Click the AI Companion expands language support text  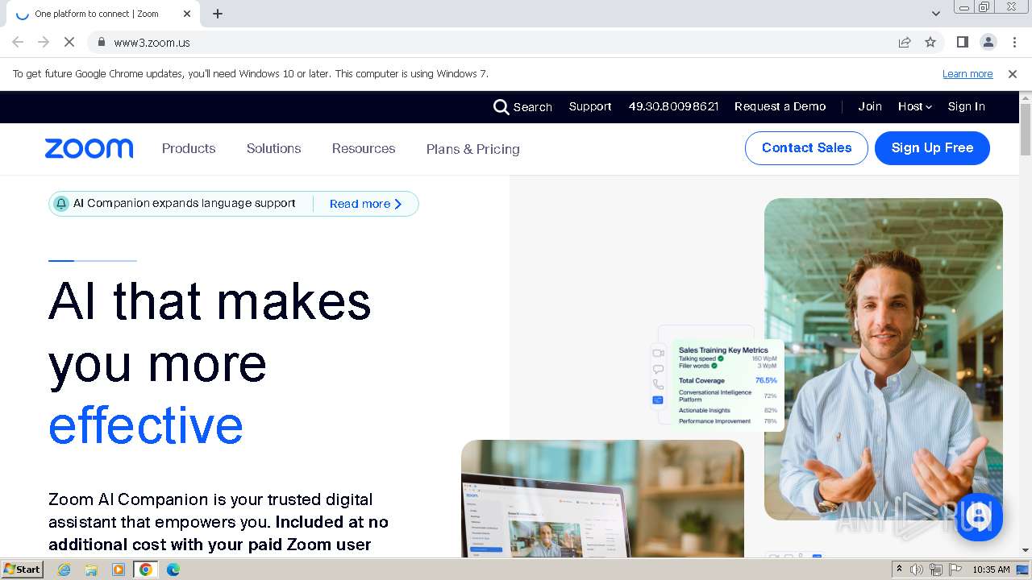[x=185, y=203]
